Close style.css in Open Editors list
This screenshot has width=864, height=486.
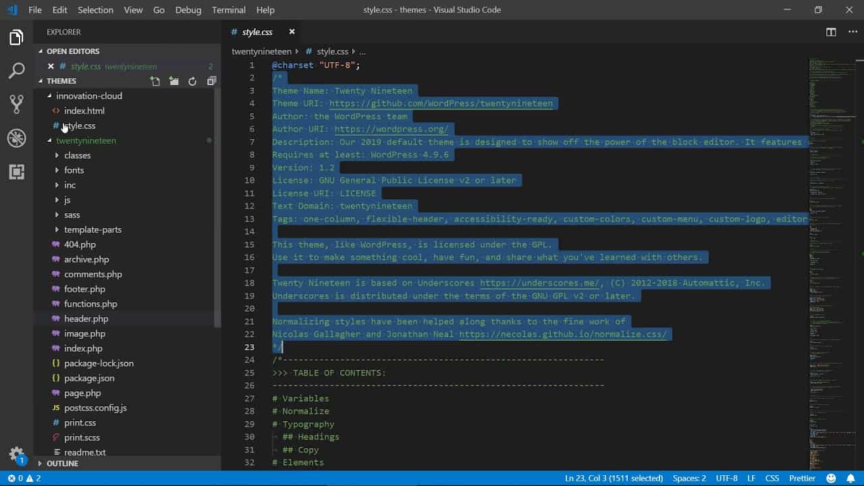[x=51, y=66]
